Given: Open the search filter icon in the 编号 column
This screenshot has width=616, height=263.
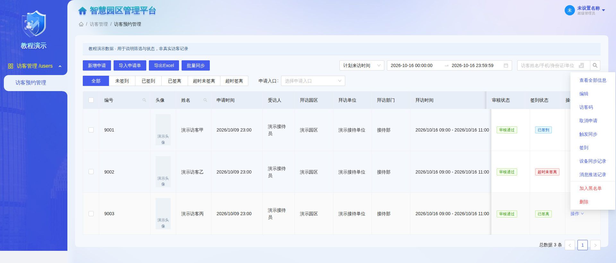Looking at the screenshot, I should click(144, 100).
